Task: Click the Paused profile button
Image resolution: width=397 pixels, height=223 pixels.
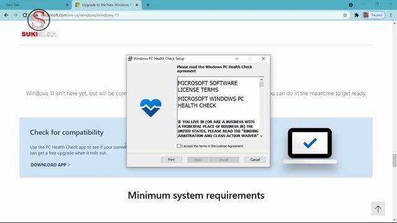Action: pyautogui.click(x=373, y=15)
